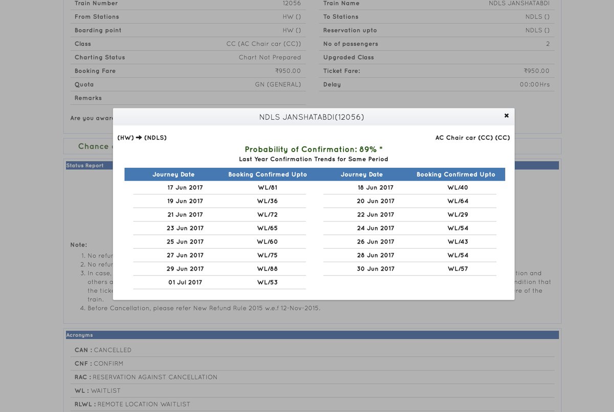Select the 17 Jun 2017 journey date
The image size is (614, 412).
point(185,187)
